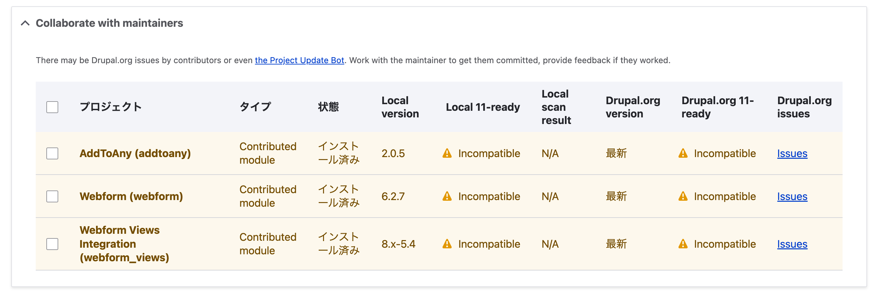Click 最新 Drupal.org version in Webform Views row

(616, 244)
